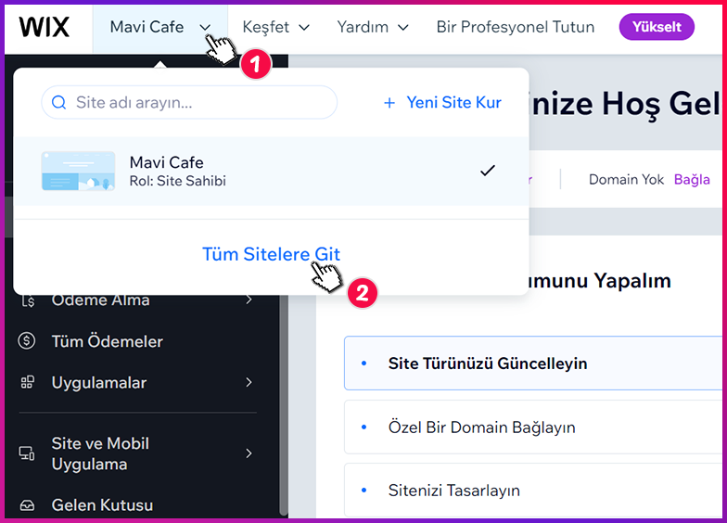
Task: Expand Site ve Mobil Uygulama chevron
Action: click(249, 453)
